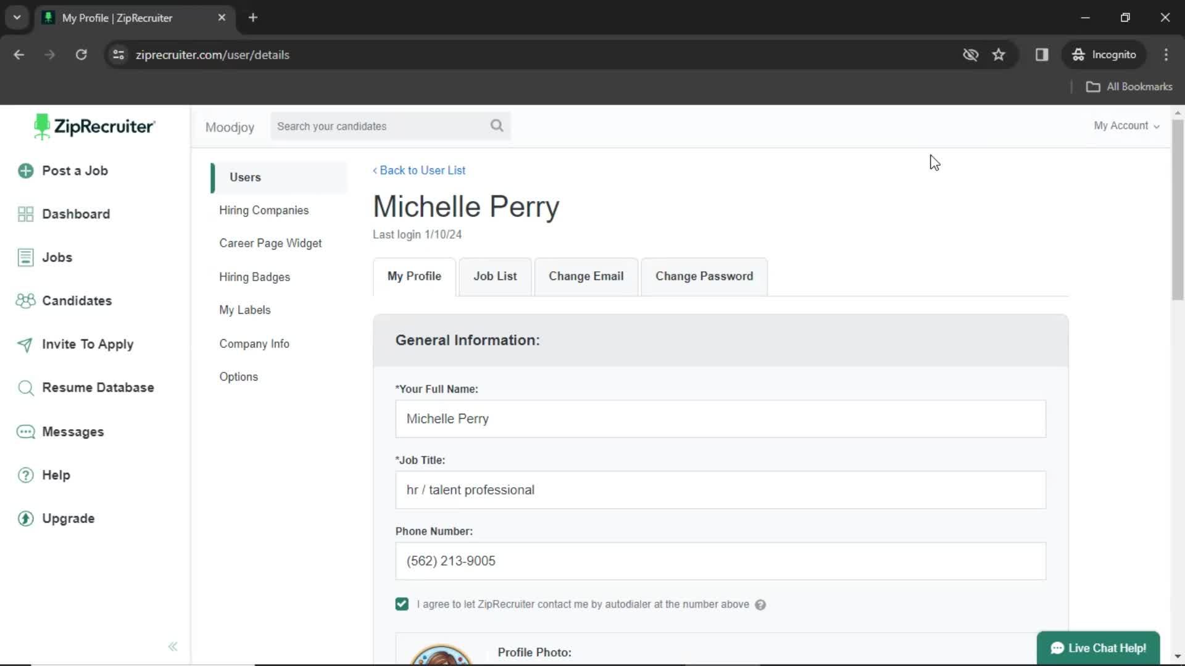Select the Post a Job icon

click(x=26, y=170)
